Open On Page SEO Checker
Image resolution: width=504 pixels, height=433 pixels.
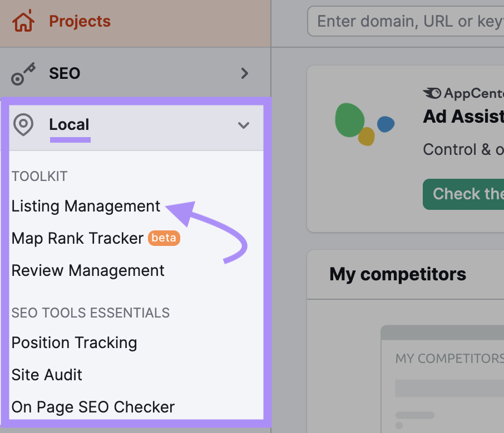(93, 407)
